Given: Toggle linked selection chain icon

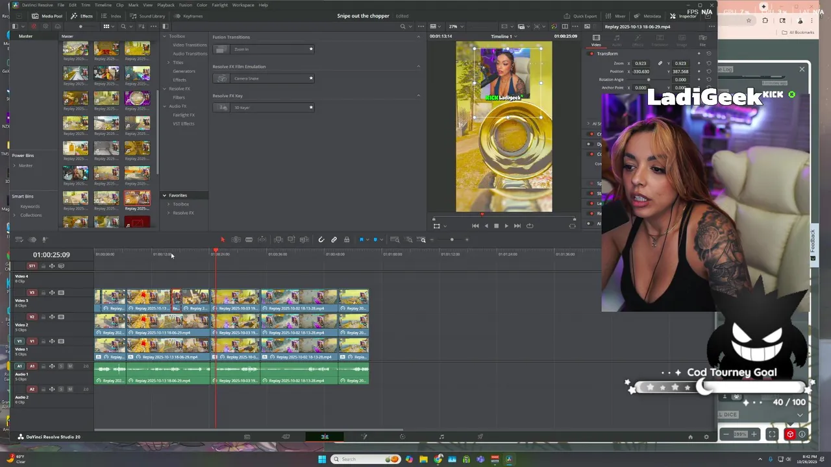Looking at the screenshot, I should coord(334,240).
